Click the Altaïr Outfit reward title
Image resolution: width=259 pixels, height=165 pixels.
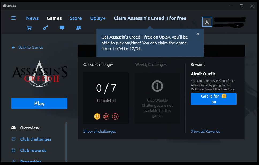(203, 74)
